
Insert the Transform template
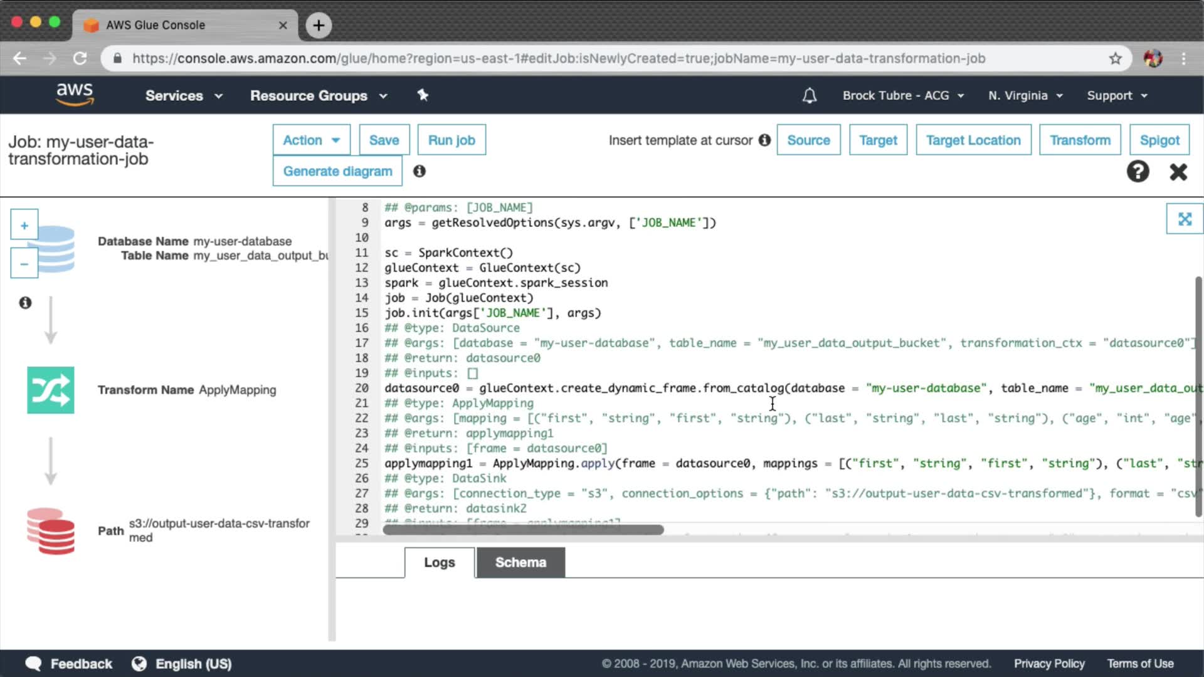1080,140
